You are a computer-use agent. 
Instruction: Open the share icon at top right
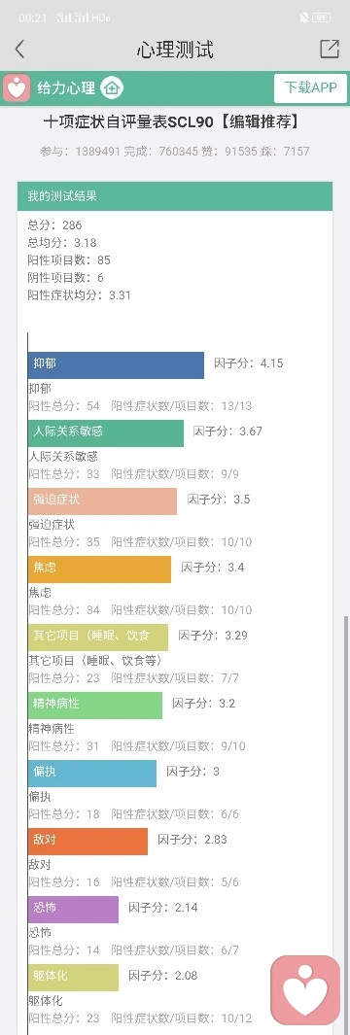click(329, 49)
